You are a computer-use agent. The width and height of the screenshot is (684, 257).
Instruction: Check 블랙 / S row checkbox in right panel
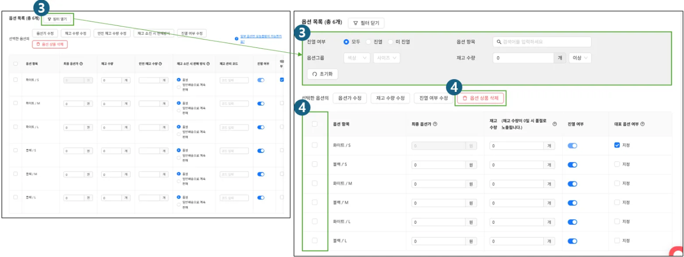coord(315,164)
